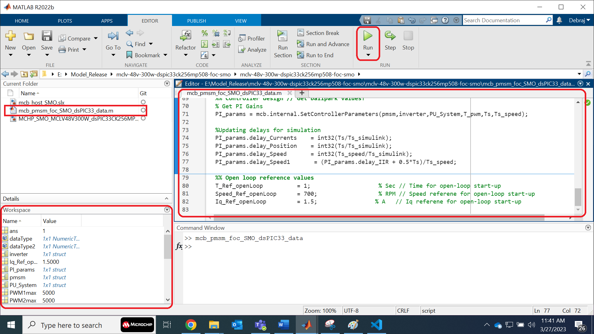Expand the Bookmark dropdown
The image size is (594, 334).
point(166,55)
